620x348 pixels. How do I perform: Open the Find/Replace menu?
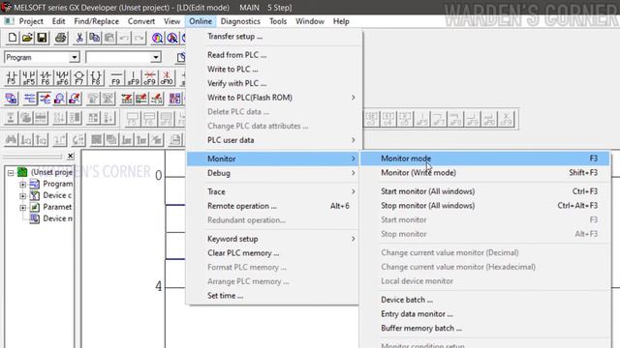[x=97, y=21]
